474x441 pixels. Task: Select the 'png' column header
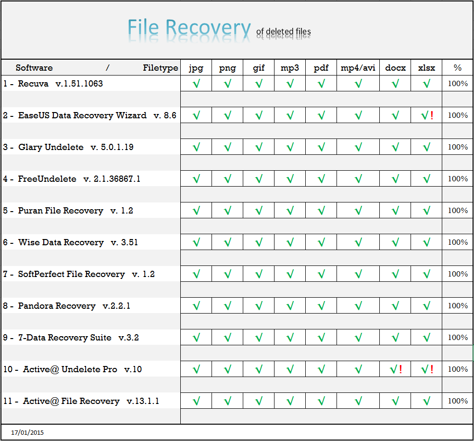tap(227, 68)
